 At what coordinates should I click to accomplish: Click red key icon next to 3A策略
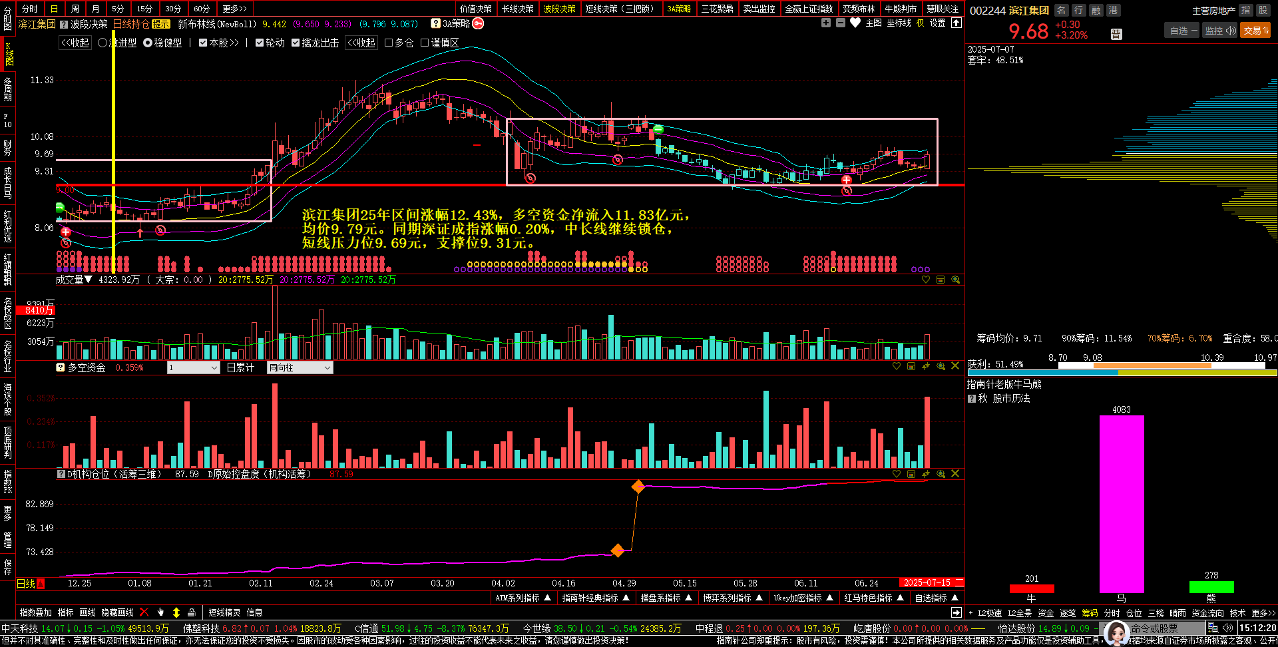[478, 23]
